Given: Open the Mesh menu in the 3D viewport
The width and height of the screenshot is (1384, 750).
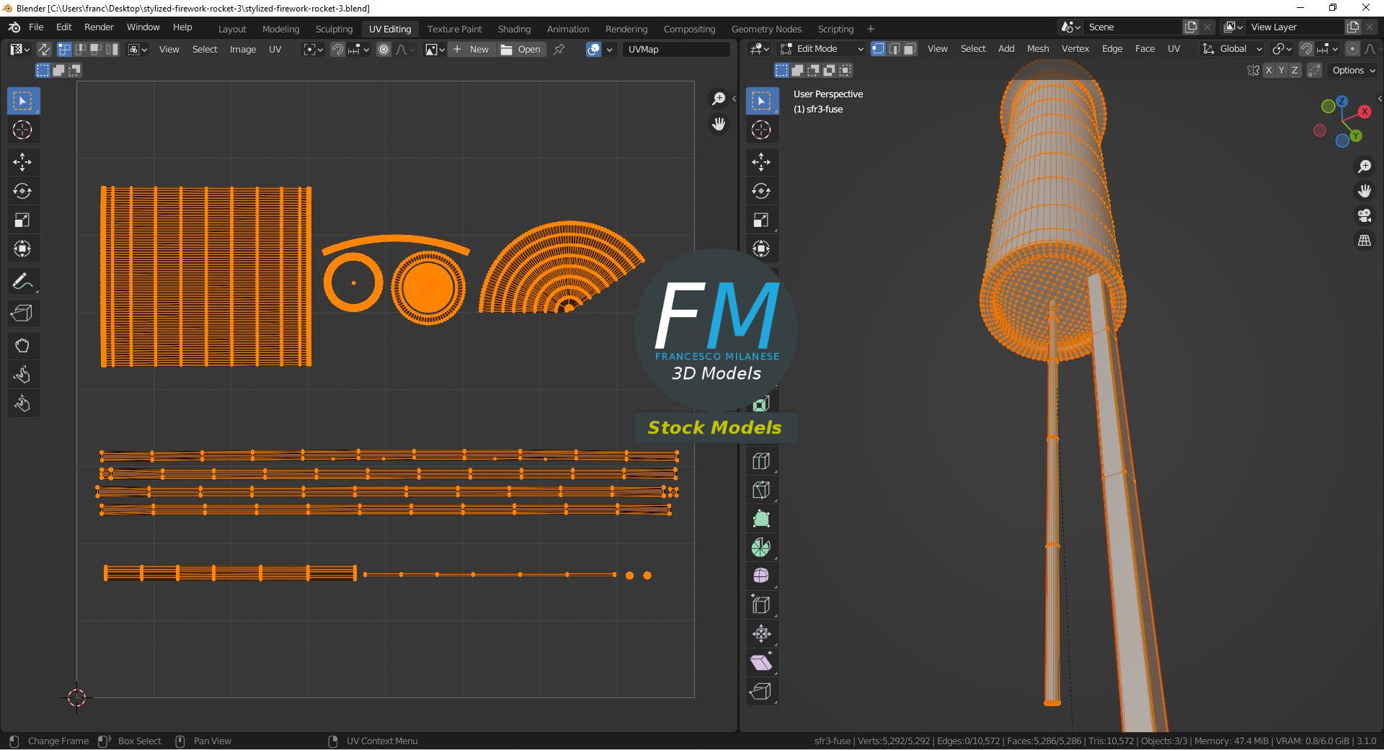Looking at the screenshot, I should pos(1038,49).
